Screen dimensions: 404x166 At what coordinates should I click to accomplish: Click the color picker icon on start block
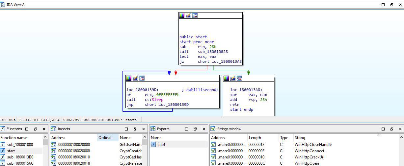182,15
